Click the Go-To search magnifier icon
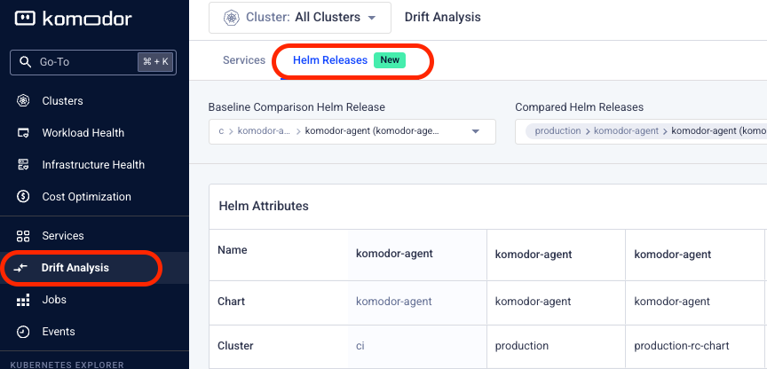The width and height of the screenshot is (767, 369). click(25, 62)
